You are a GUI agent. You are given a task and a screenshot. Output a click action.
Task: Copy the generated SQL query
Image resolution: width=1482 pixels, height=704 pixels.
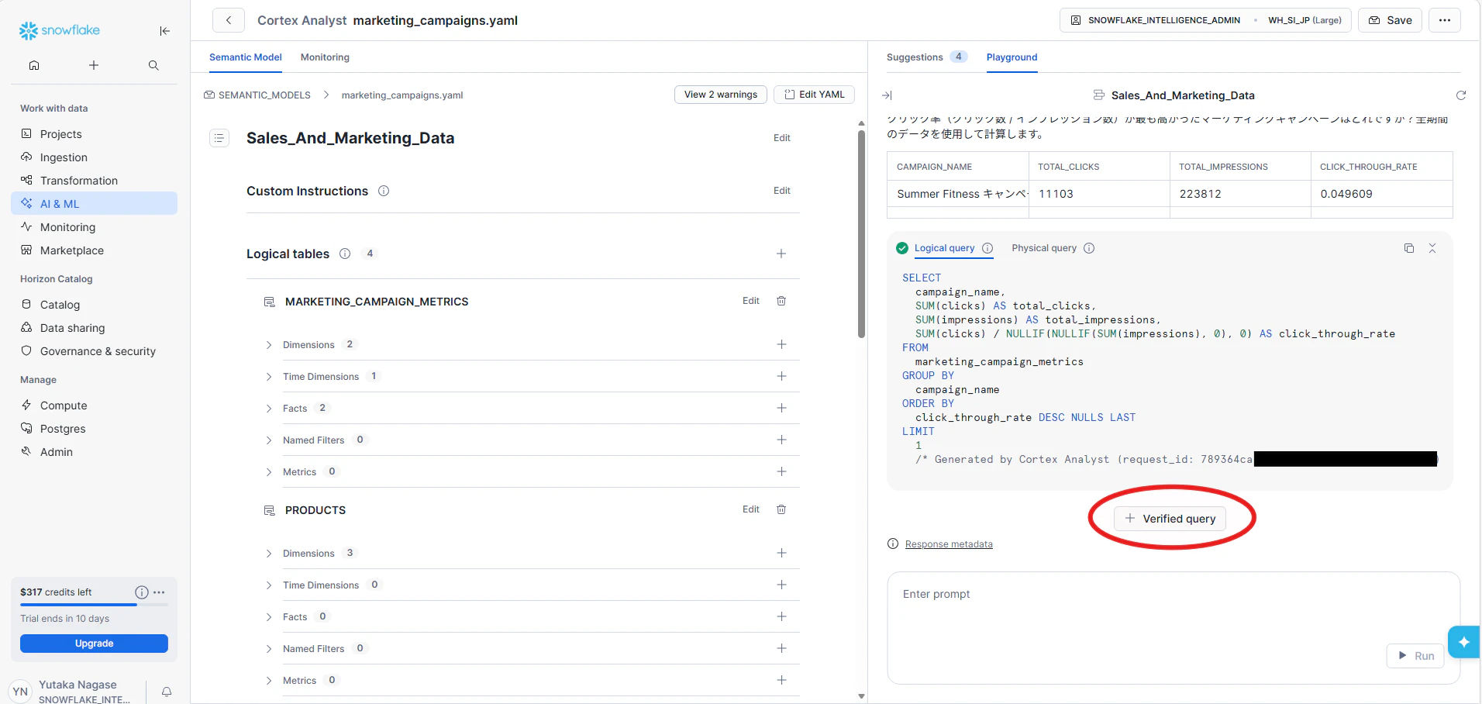pos(1409,248)
